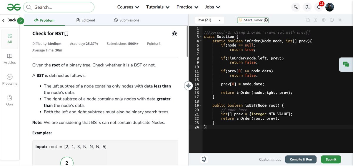The width and height of the screenshot is (353, 166).
Task: Click Custom Input link
Action: pyautogui.click(x=270, y=159)
